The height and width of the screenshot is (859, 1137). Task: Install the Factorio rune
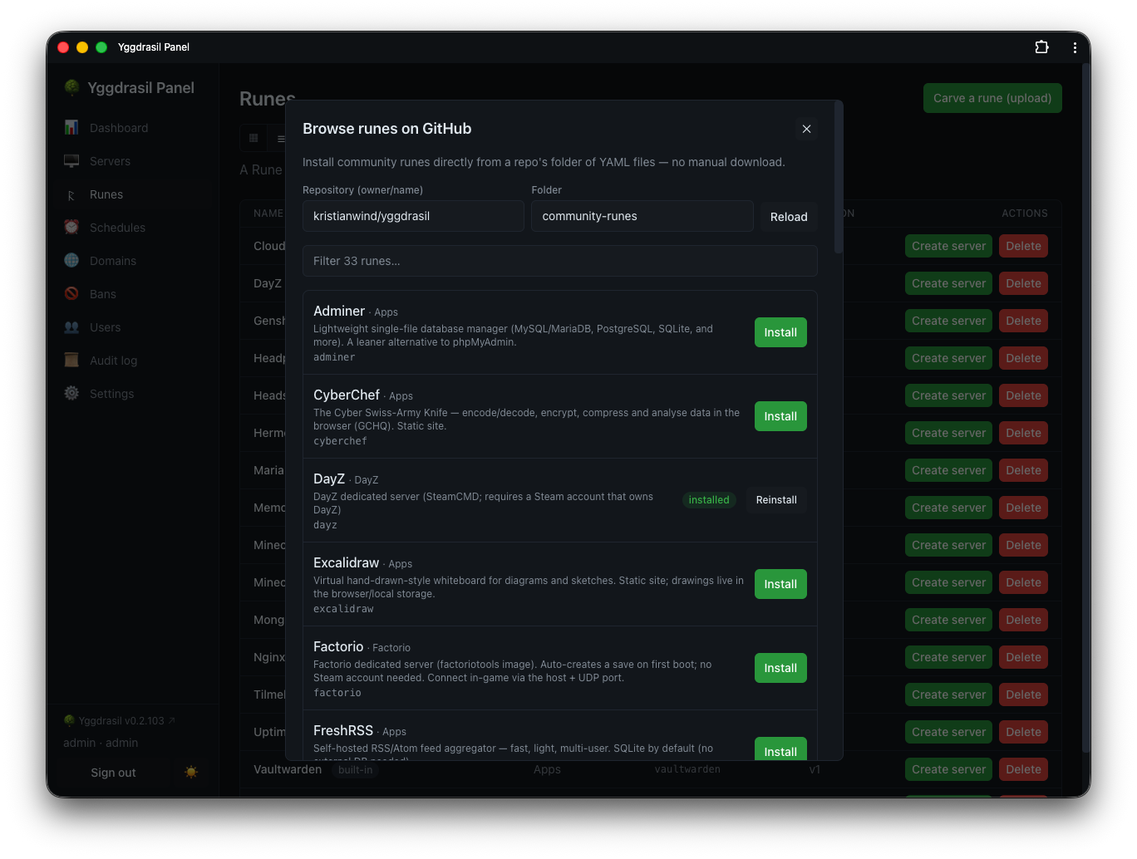(780, 668)
